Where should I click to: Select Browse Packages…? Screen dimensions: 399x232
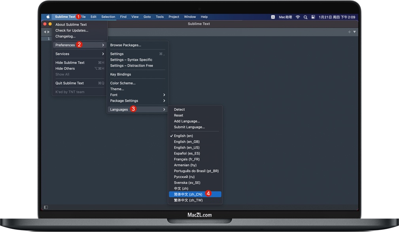tap(137, 45)
